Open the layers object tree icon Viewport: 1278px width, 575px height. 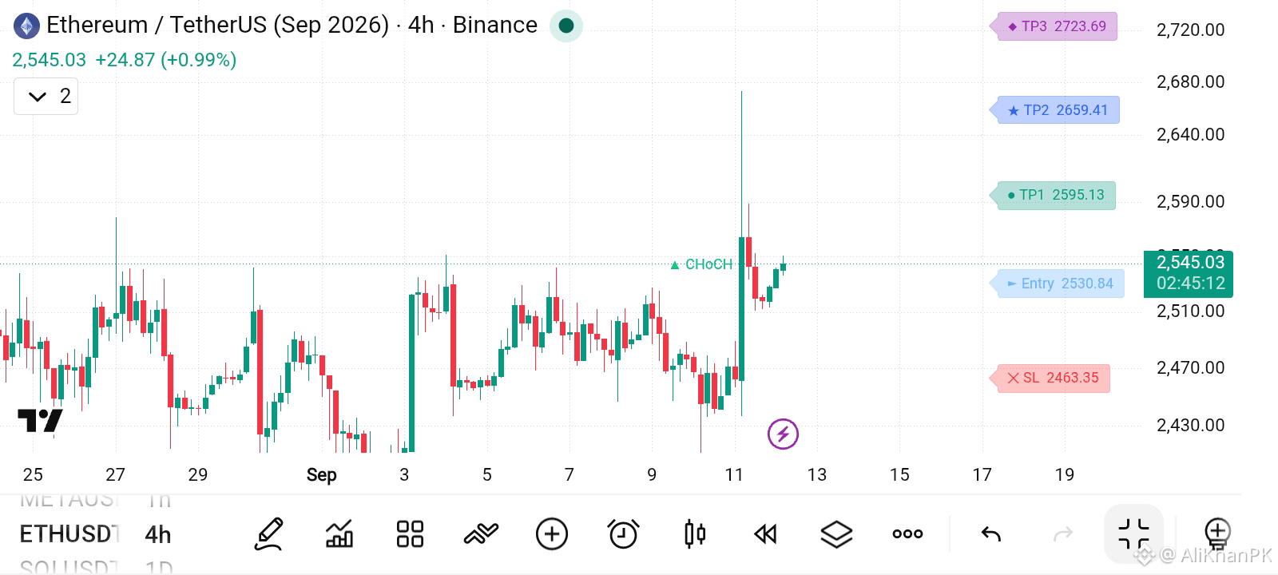click(x=836, y=533)
